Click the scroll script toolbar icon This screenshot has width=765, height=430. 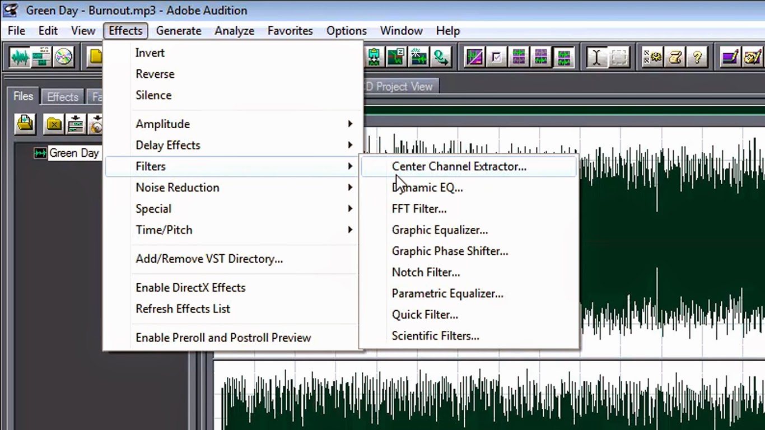(675, 57)
